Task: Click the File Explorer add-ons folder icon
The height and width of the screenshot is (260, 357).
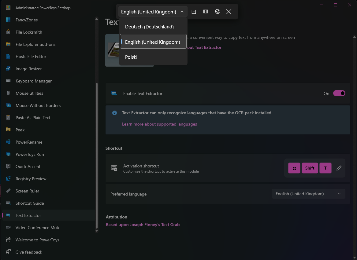Action: (8, 44)
